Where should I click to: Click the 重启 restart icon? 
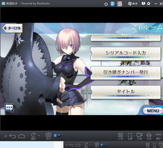coord(33,136)
